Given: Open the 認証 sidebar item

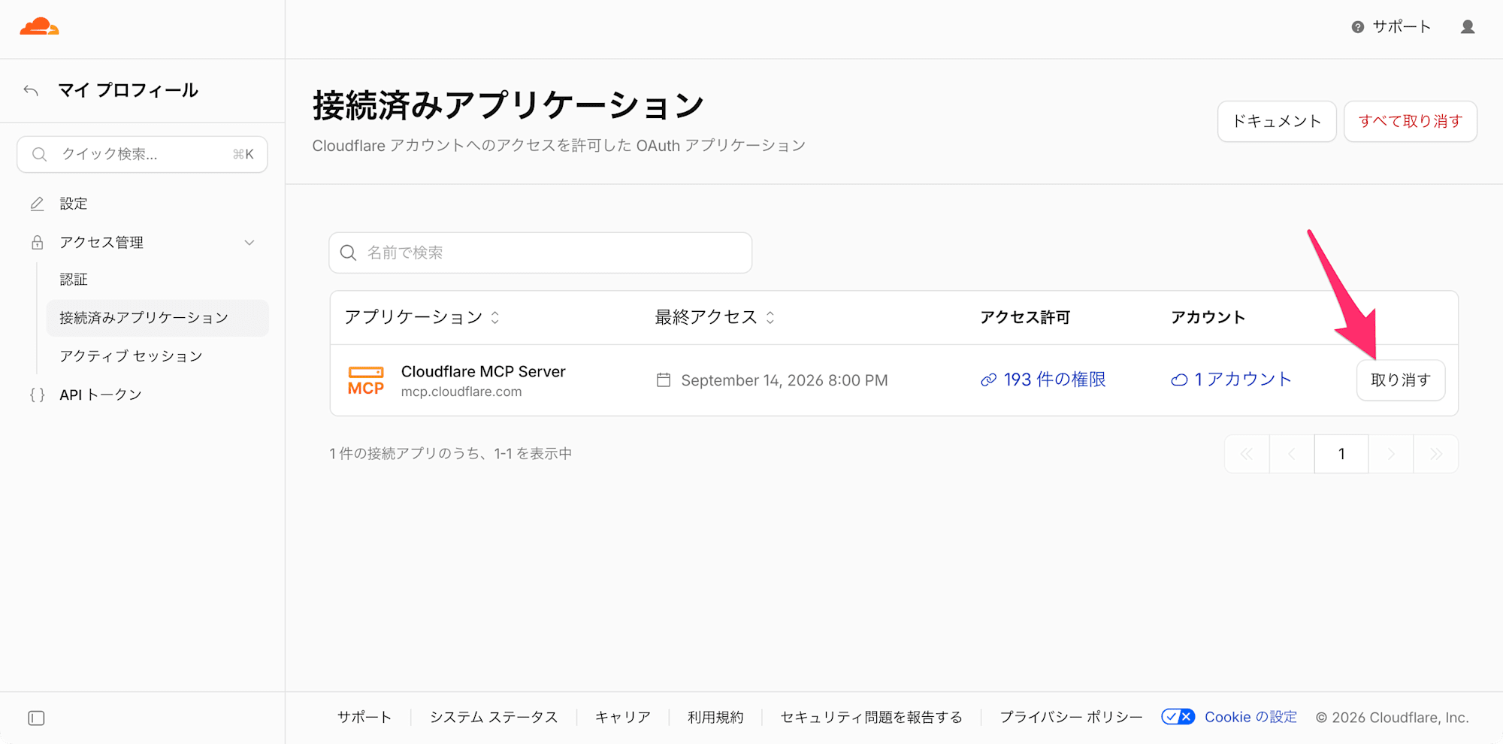Looking at the screenshot, I should [x=74, y=280].
